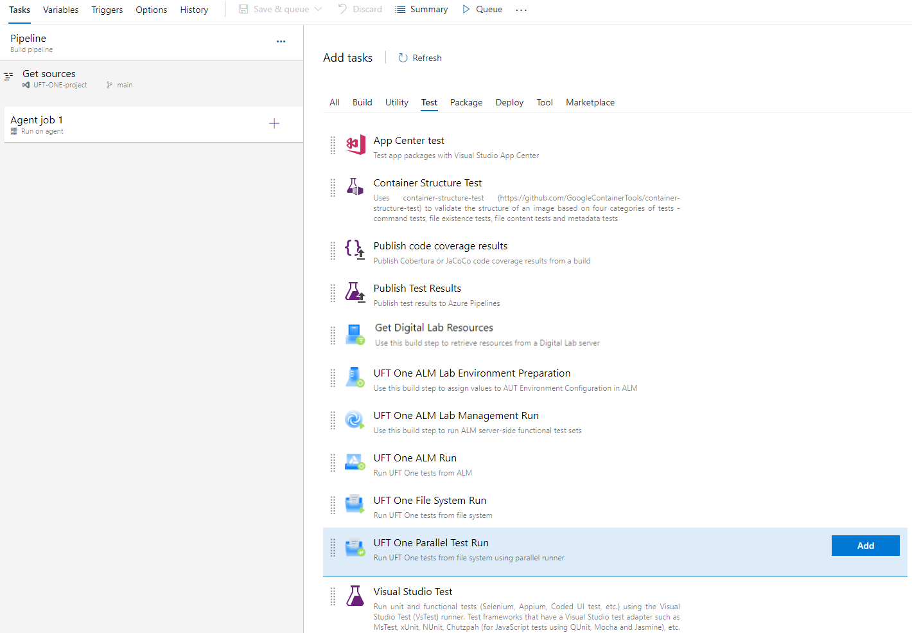Select the Get sources pipeline step

[49, 74]
